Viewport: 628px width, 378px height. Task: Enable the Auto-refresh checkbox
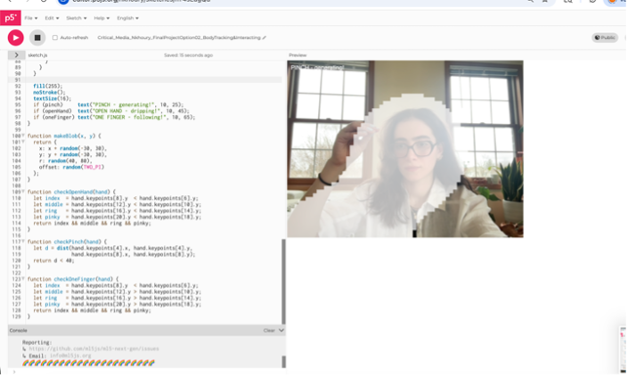click(x=55, y=37)
